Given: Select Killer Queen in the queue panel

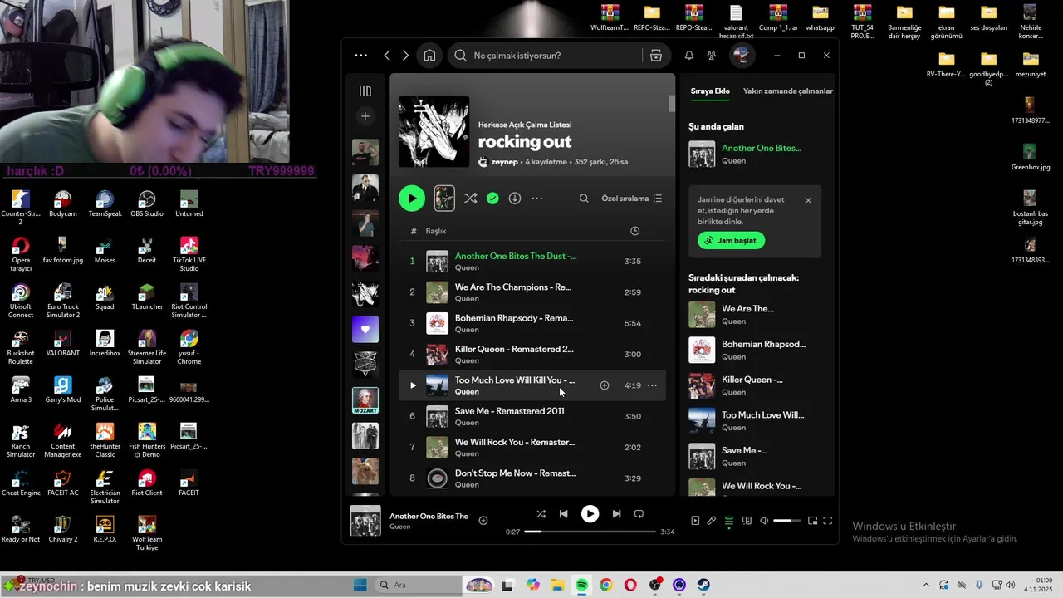Looking at the screenshot, I should (x=755, y=385).
